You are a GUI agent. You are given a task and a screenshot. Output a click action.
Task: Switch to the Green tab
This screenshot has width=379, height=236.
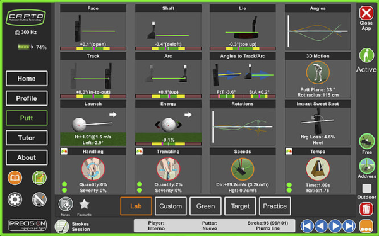click(205, 206)
